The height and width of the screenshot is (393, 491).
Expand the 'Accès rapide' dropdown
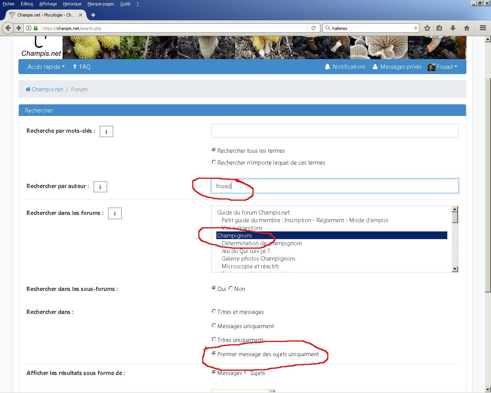(x=46, y=67)
